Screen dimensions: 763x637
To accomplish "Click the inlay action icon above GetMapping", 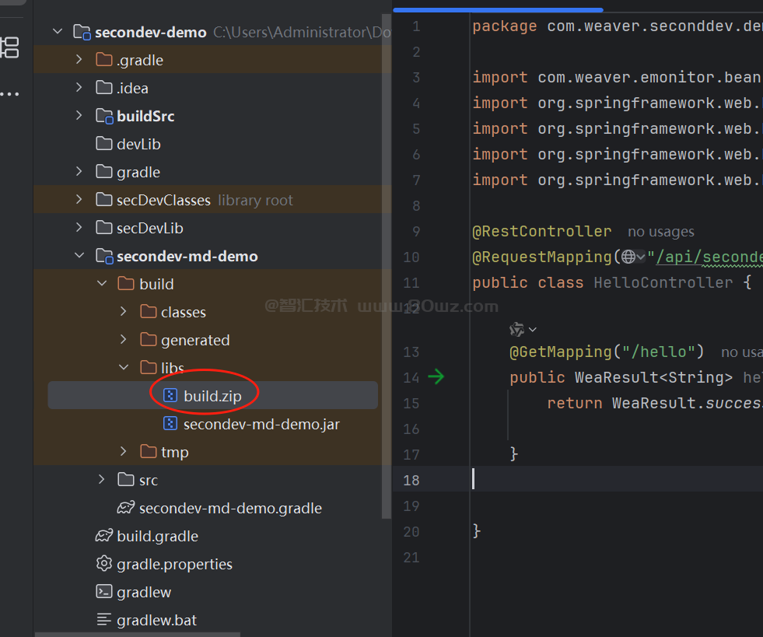I will click(x=517, y=329).
